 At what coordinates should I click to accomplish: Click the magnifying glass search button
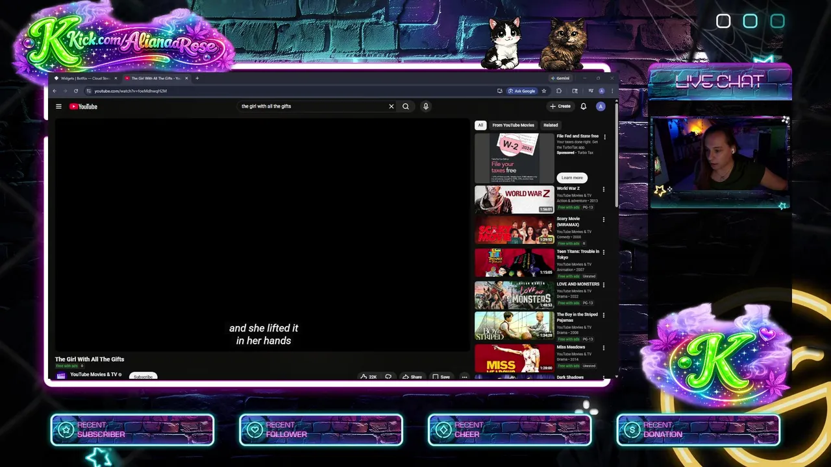pos(406,106)
